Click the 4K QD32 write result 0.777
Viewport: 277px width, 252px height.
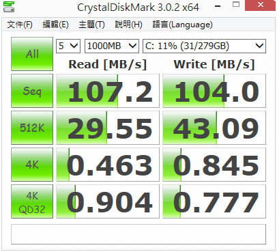pyautogui.click(x=214, y=201)
